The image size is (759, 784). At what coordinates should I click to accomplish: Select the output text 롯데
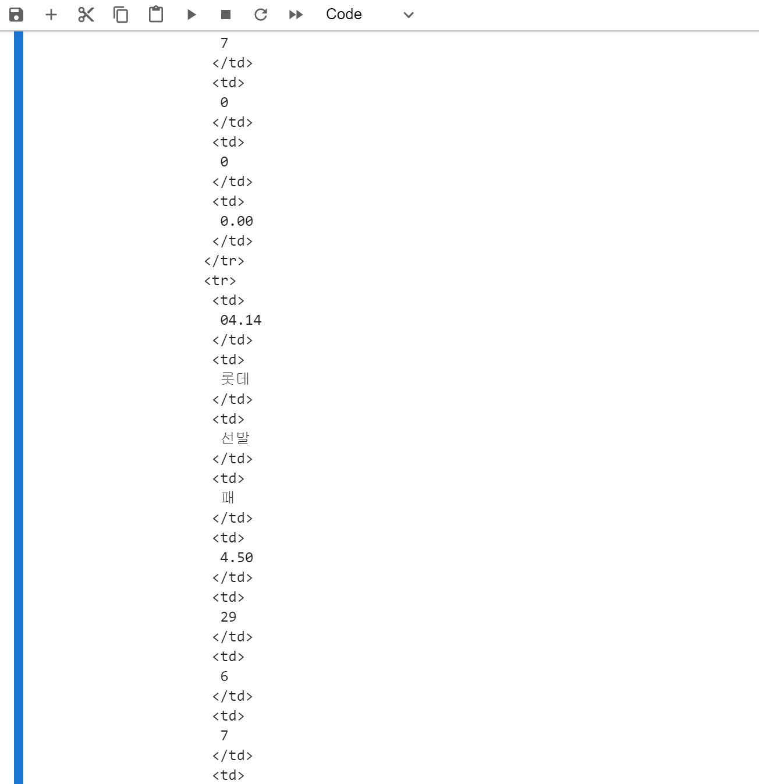235,379
